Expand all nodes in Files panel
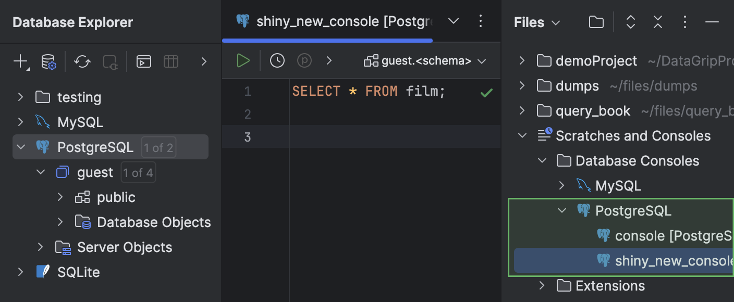 [x=630, y=22]
